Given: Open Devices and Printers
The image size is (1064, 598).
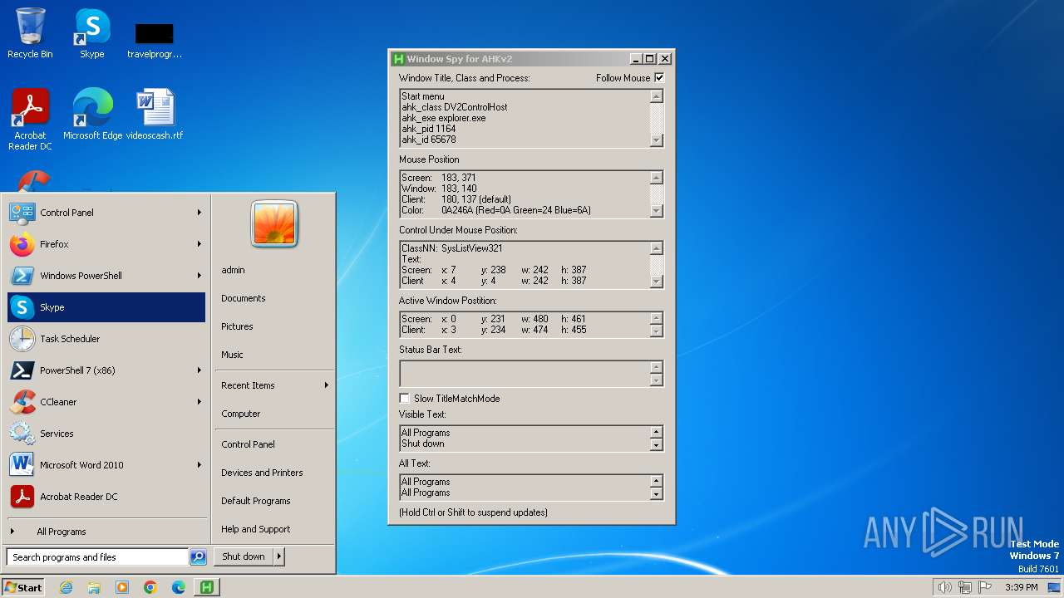Looking at the screenshot, I should pyautogui.click(x=262, y=473).
